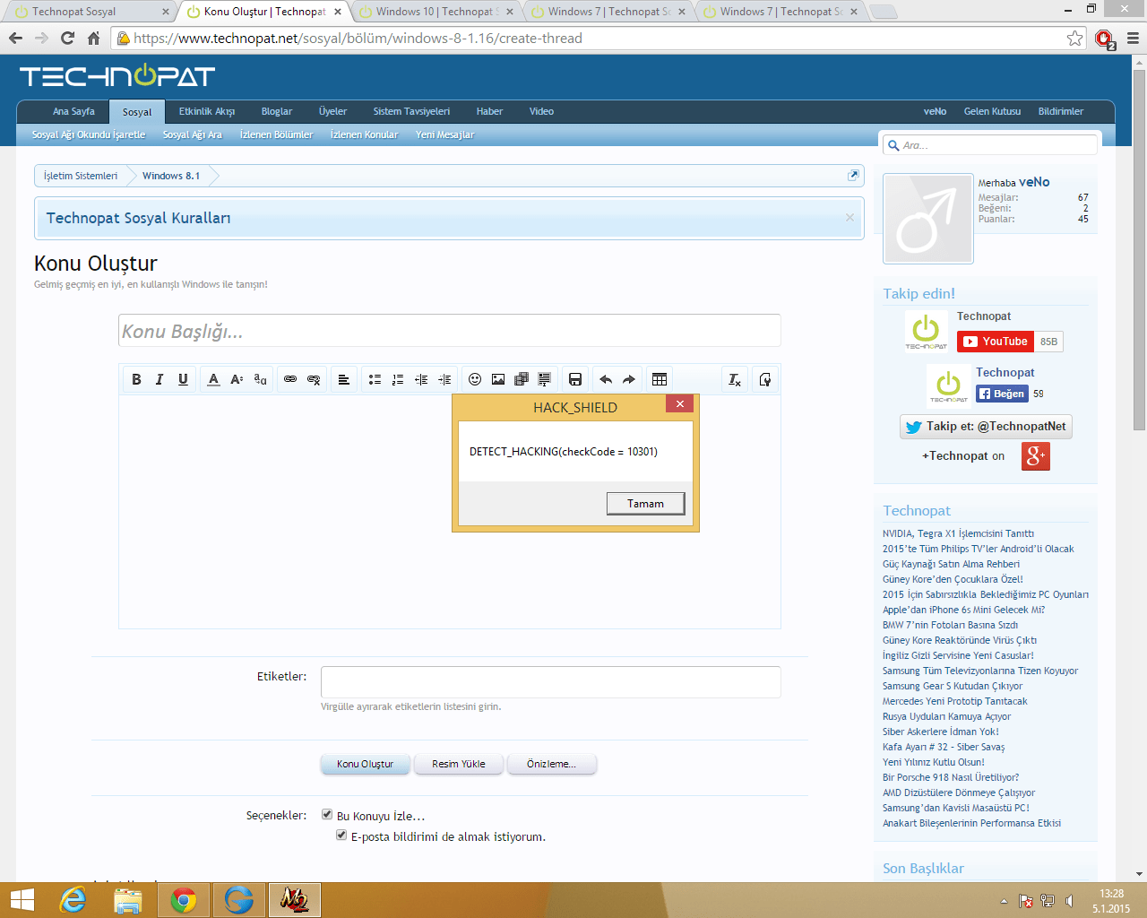
Task: Toggle bold formatting in the editor
Action: pyautogui.click(x=136, y=379)
